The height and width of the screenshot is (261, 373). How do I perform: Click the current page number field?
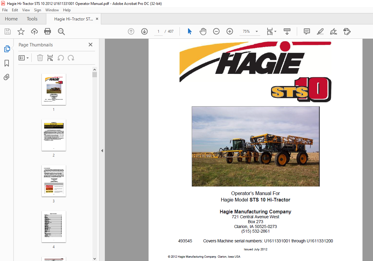[x=158, y=31]
